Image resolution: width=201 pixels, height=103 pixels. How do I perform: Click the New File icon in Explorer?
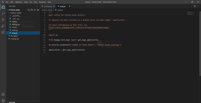tap(28, 10)
